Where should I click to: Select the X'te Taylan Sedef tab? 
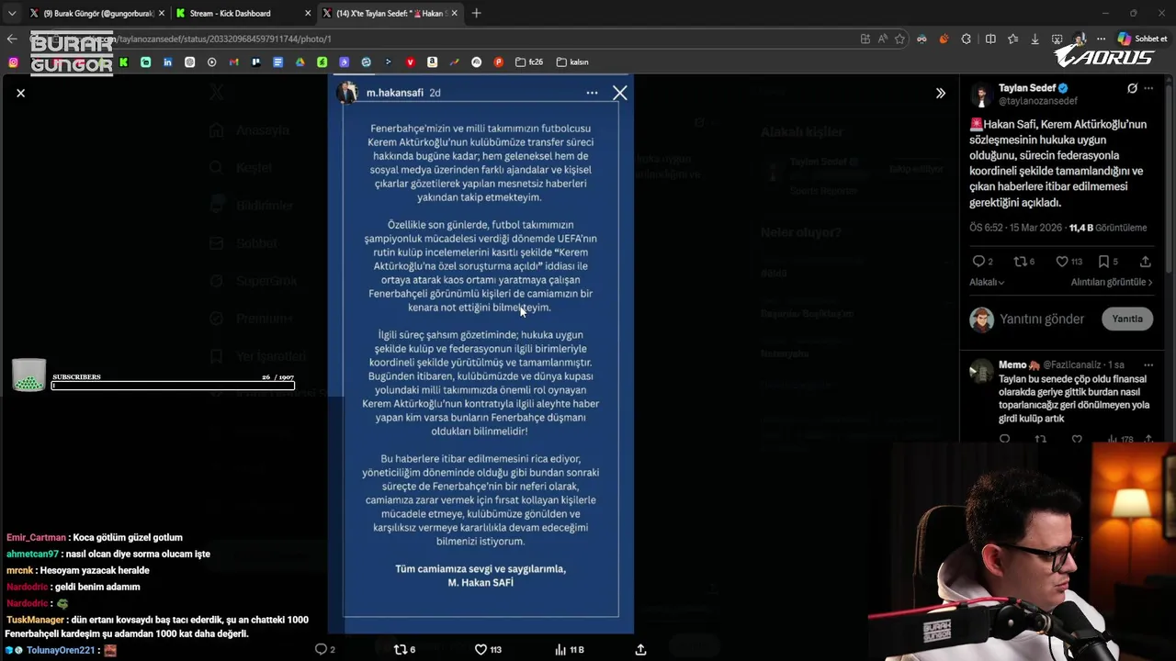(x=390, y=13)
